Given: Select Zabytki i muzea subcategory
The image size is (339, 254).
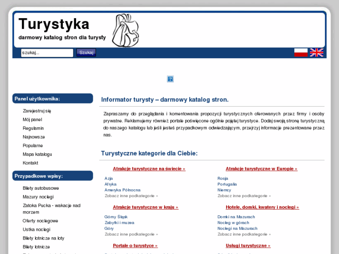Looking at the screenshot, I should coord(119,223).
